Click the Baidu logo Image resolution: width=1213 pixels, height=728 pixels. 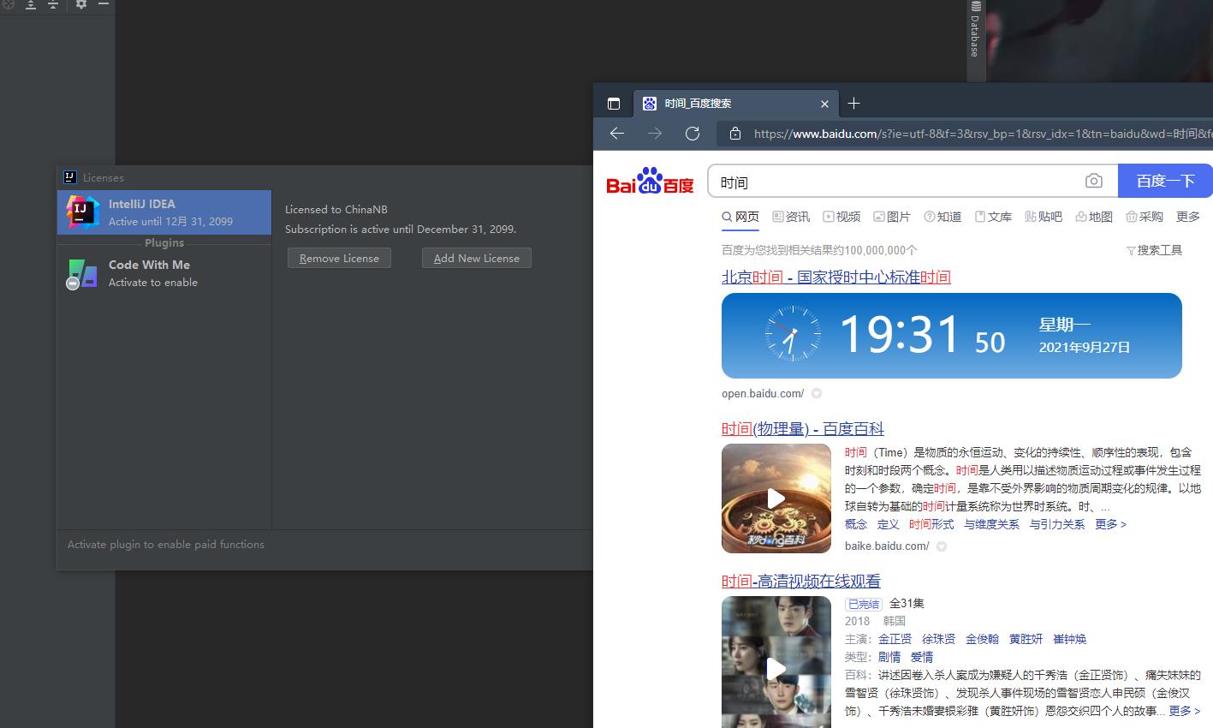pyautogui.click(x=650, y=181)
